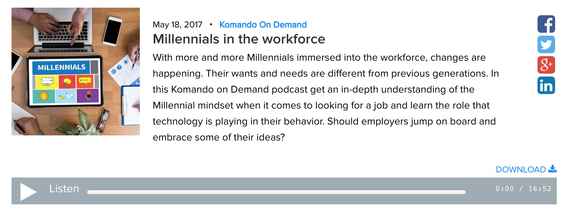Open the Millennials in the workforce title
This screenshot has width=567, height=212.
[239, 39]
